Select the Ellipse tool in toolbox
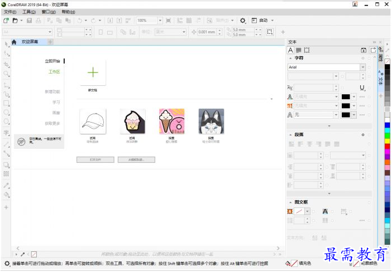This screenshot has height=272, width=392. click(x=6, y=113)
